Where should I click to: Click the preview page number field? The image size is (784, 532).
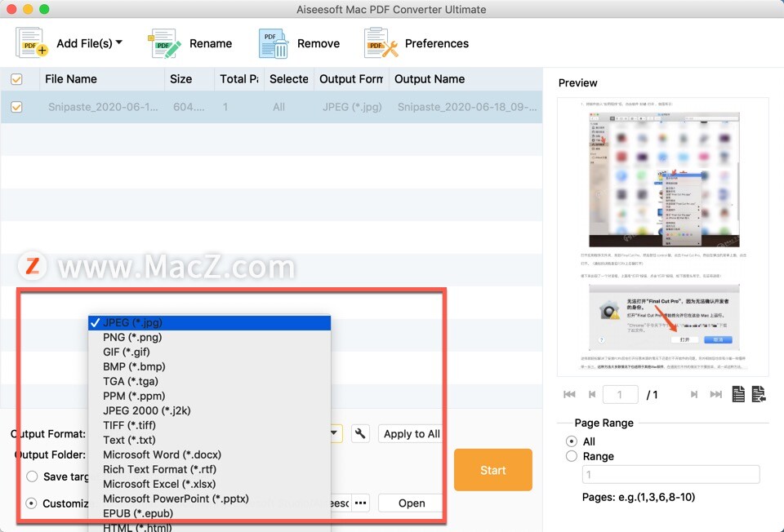(x=621, y=395)
